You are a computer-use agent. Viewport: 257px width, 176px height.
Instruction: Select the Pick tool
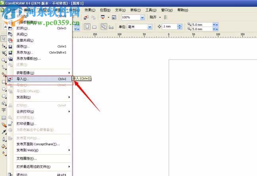[x=4, y=39]
